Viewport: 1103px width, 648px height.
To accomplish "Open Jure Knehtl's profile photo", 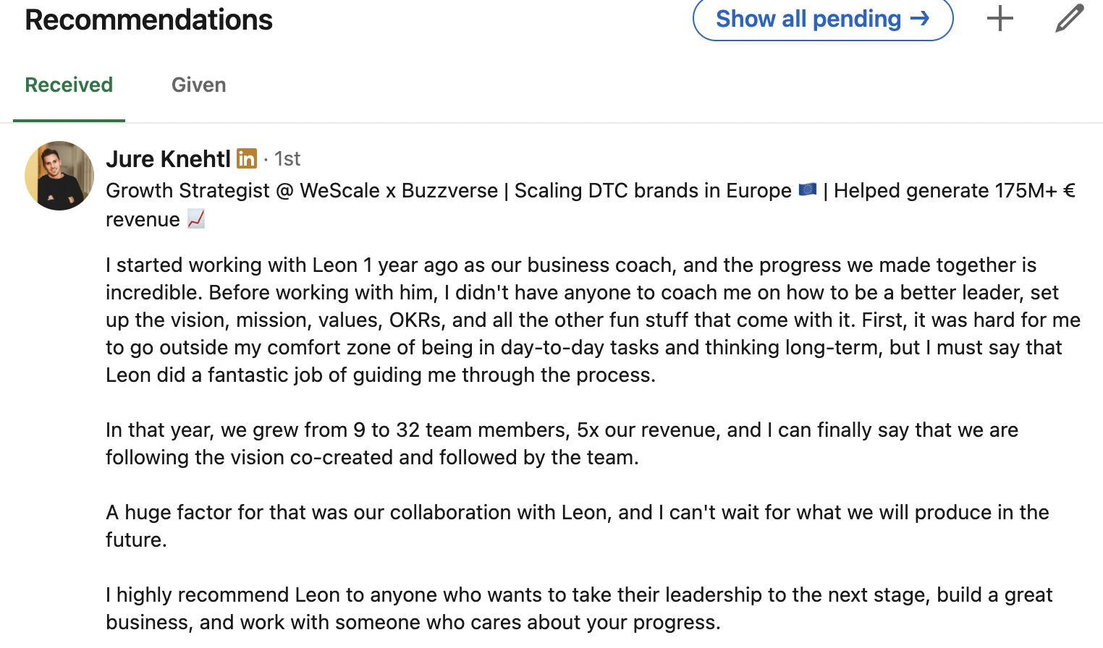I will [x=59, y=176].
